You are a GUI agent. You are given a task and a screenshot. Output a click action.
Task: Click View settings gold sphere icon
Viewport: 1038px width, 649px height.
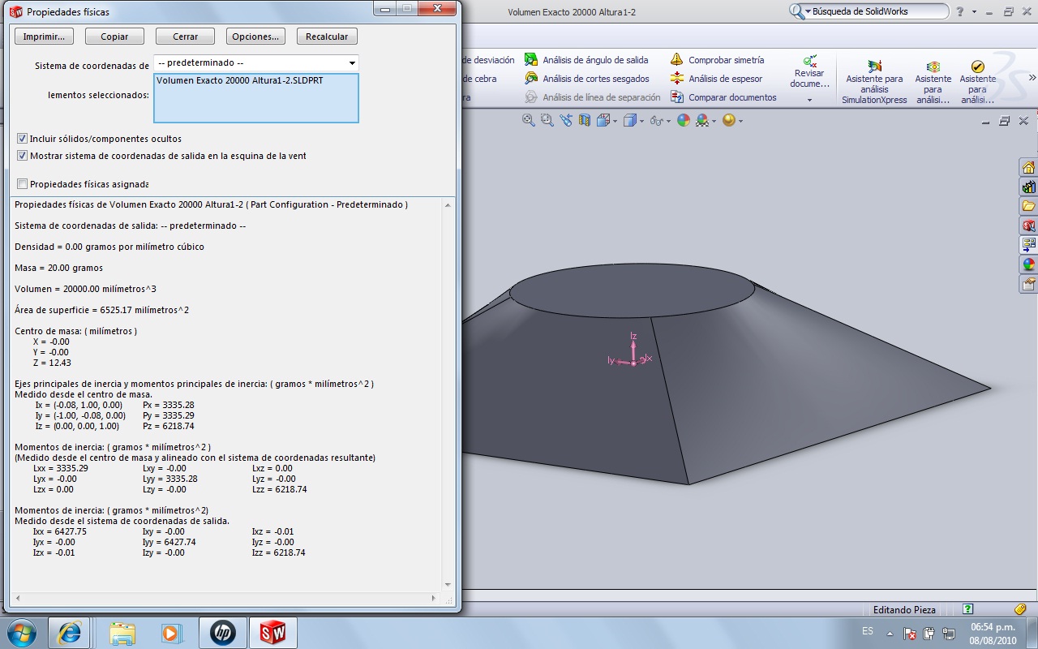pos(729,120)
